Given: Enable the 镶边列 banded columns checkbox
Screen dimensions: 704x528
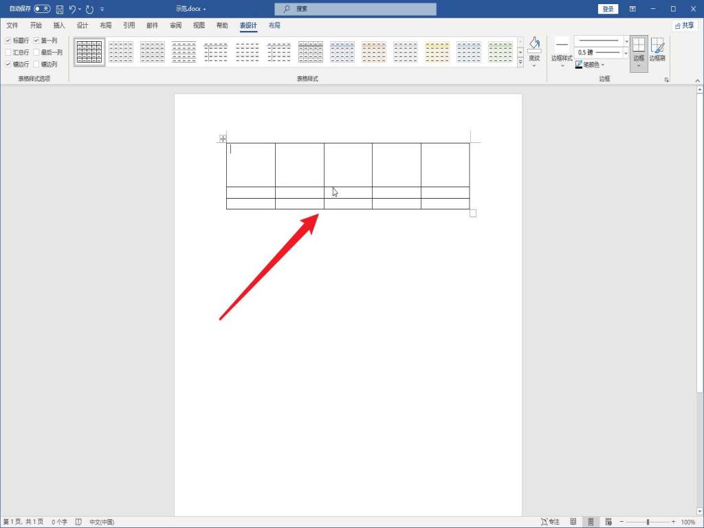Looking at the screenshot, I should [36, 64].
